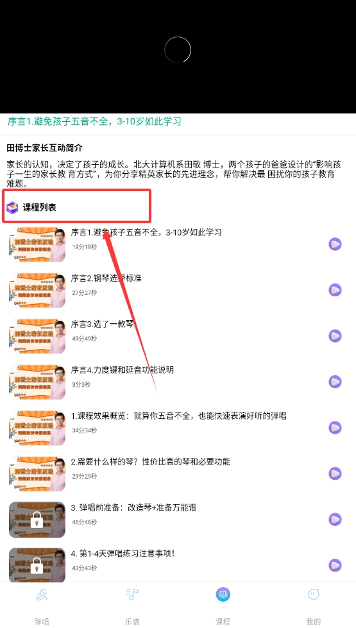Tap the black video player area
Image resolution: width=356 pixels, height=628 pixels.
[178, 56]
